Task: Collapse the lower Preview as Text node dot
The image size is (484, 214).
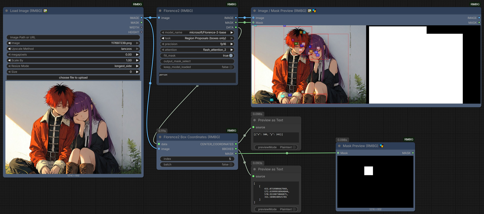Action: click(x=255, y=169)
